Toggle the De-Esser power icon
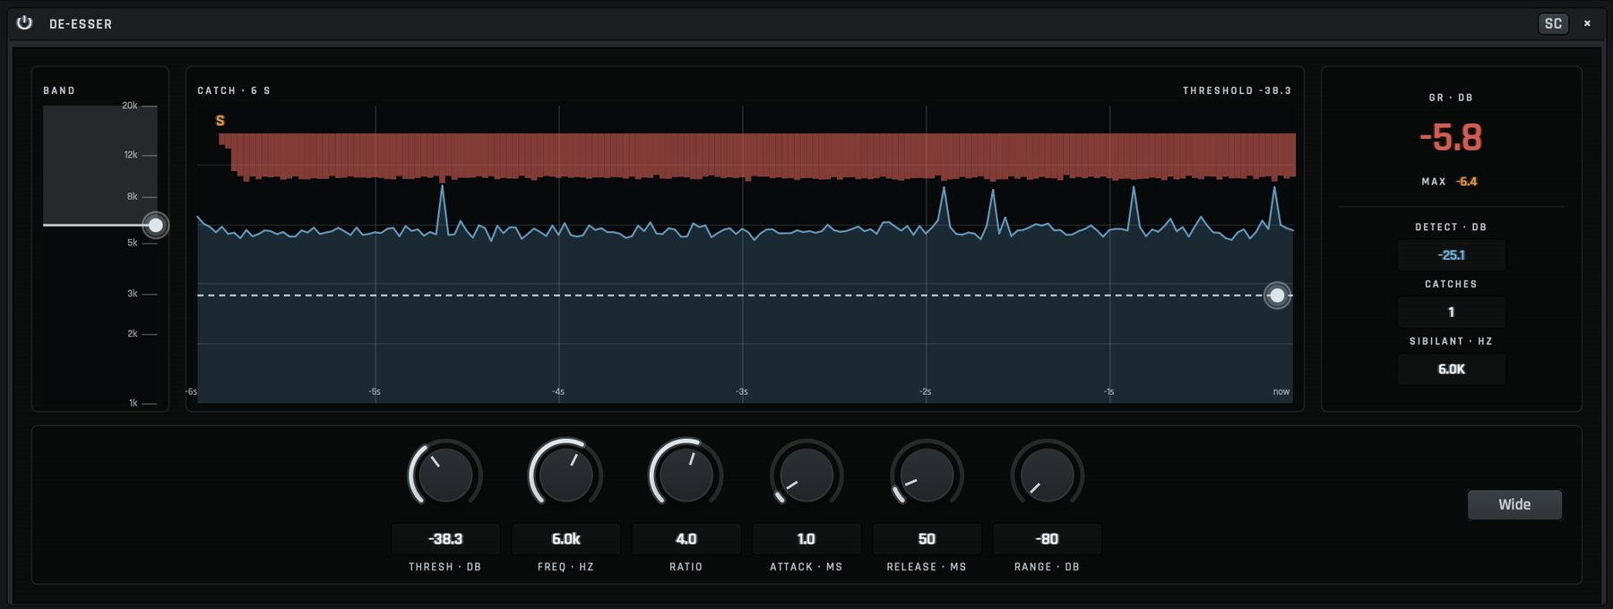This screenshot has width=1613, height=609. [24, 23]
